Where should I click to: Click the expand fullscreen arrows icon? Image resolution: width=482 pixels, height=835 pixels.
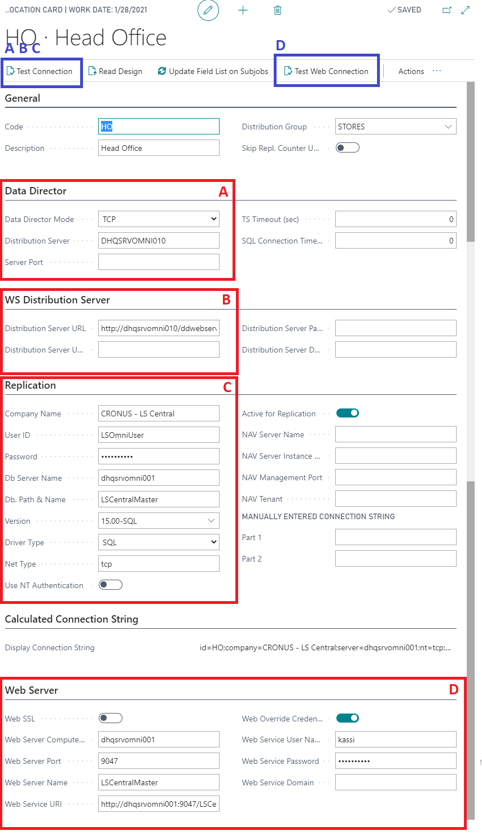[x=466, y=10]
